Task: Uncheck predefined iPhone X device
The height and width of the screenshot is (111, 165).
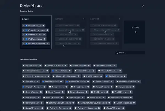Action: 53,71
